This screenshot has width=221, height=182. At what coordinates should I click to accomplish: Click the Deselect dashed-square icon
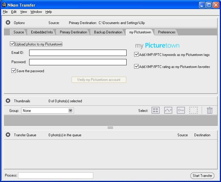tap(193, 110)
